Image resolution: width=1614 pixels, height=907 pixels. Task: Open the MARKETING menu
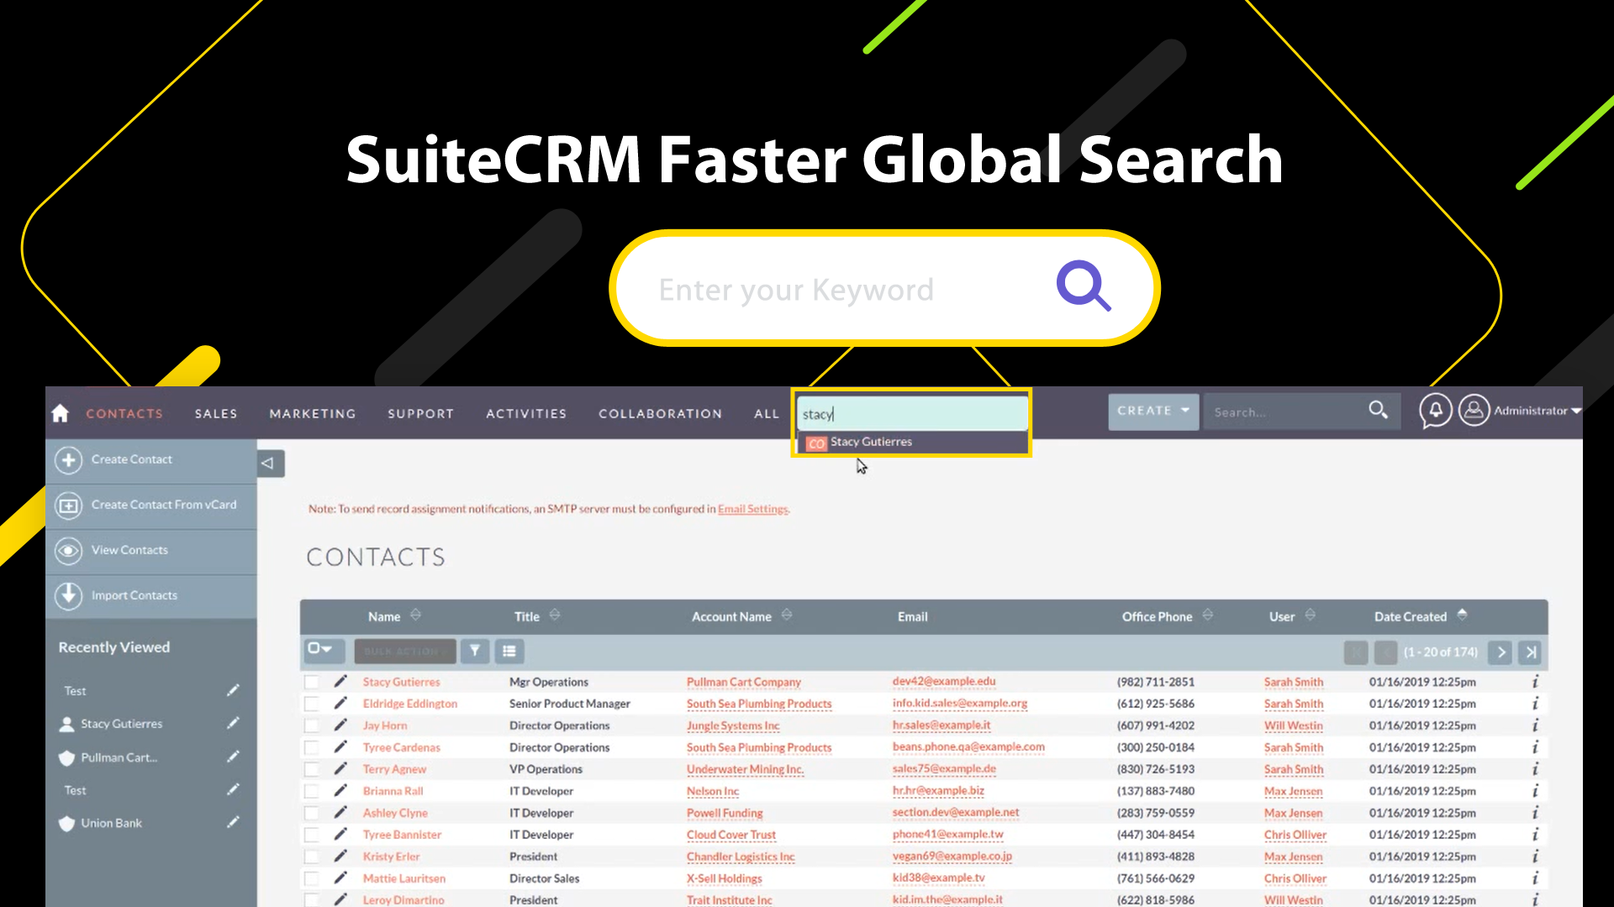point(313,413)
